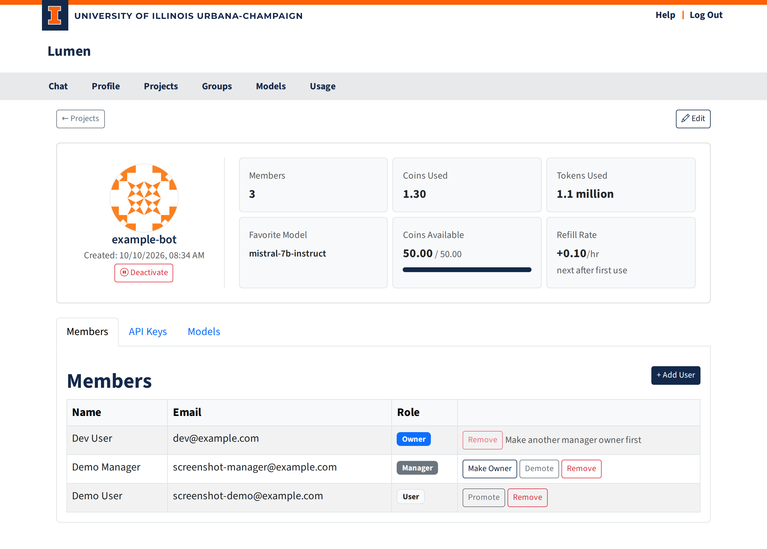The width and height of the screenshot is (767, 549).
Task: Click the mistral-7b-instruct favorite model text
Action: [x=287, y=254]
